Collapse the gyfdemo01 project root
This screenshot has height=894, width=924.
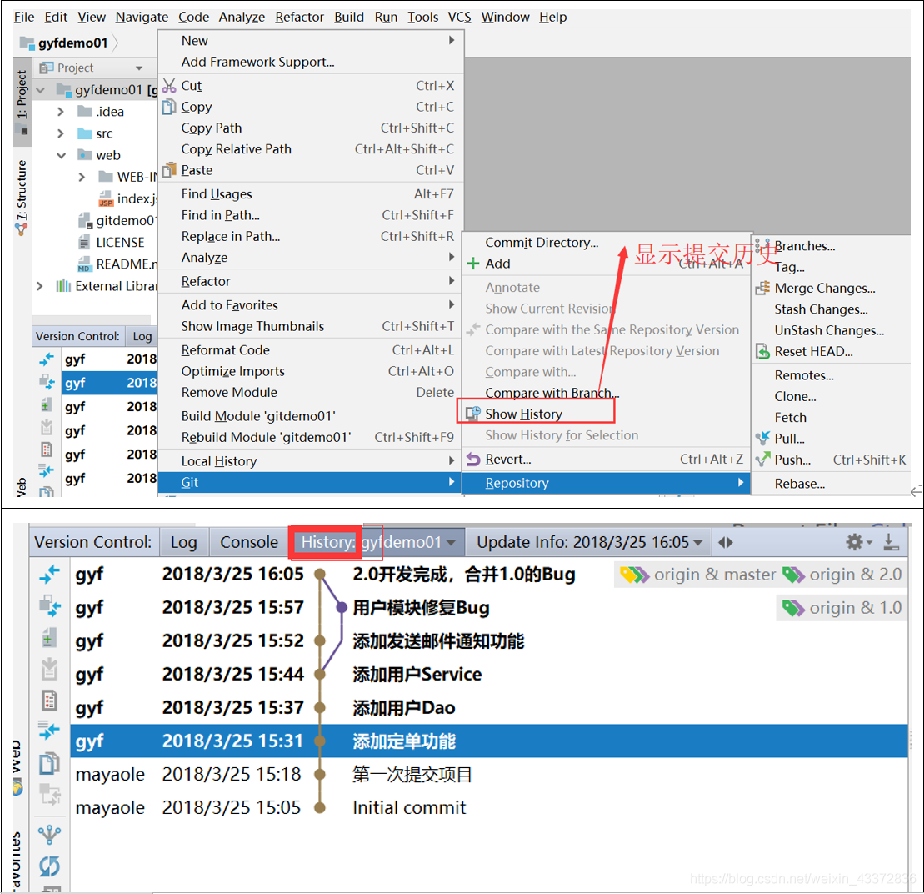tap(40, 89)
